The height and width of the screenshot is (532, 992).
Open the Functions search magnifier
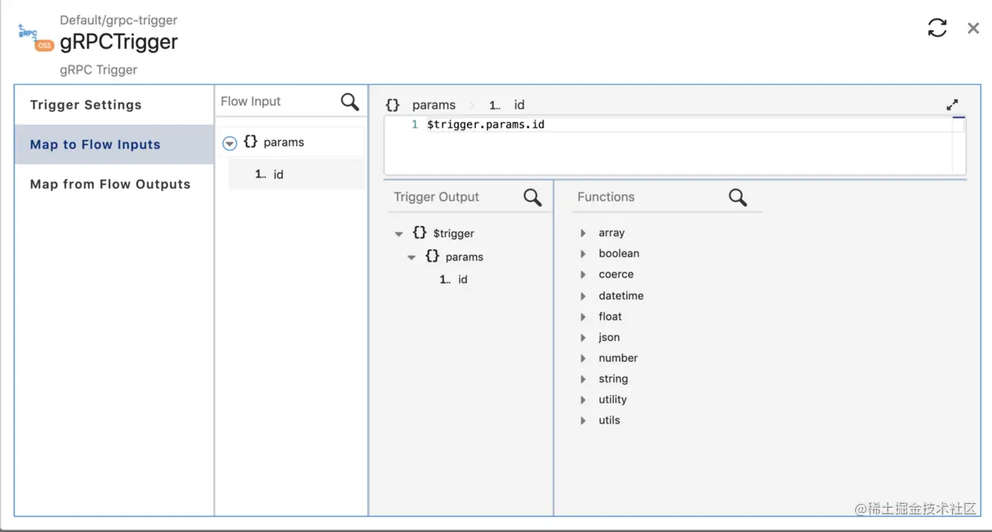[738, 198]
